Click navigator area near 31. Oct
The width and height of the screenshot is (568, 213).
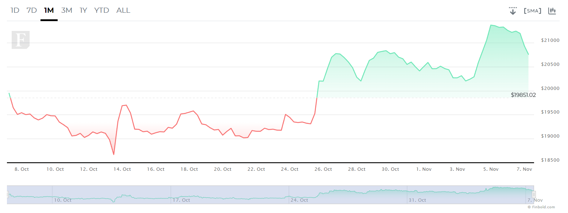point(417,200)
